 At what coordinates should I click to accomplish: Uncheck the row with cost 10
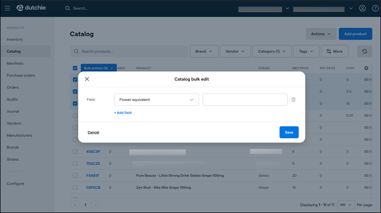75,103
